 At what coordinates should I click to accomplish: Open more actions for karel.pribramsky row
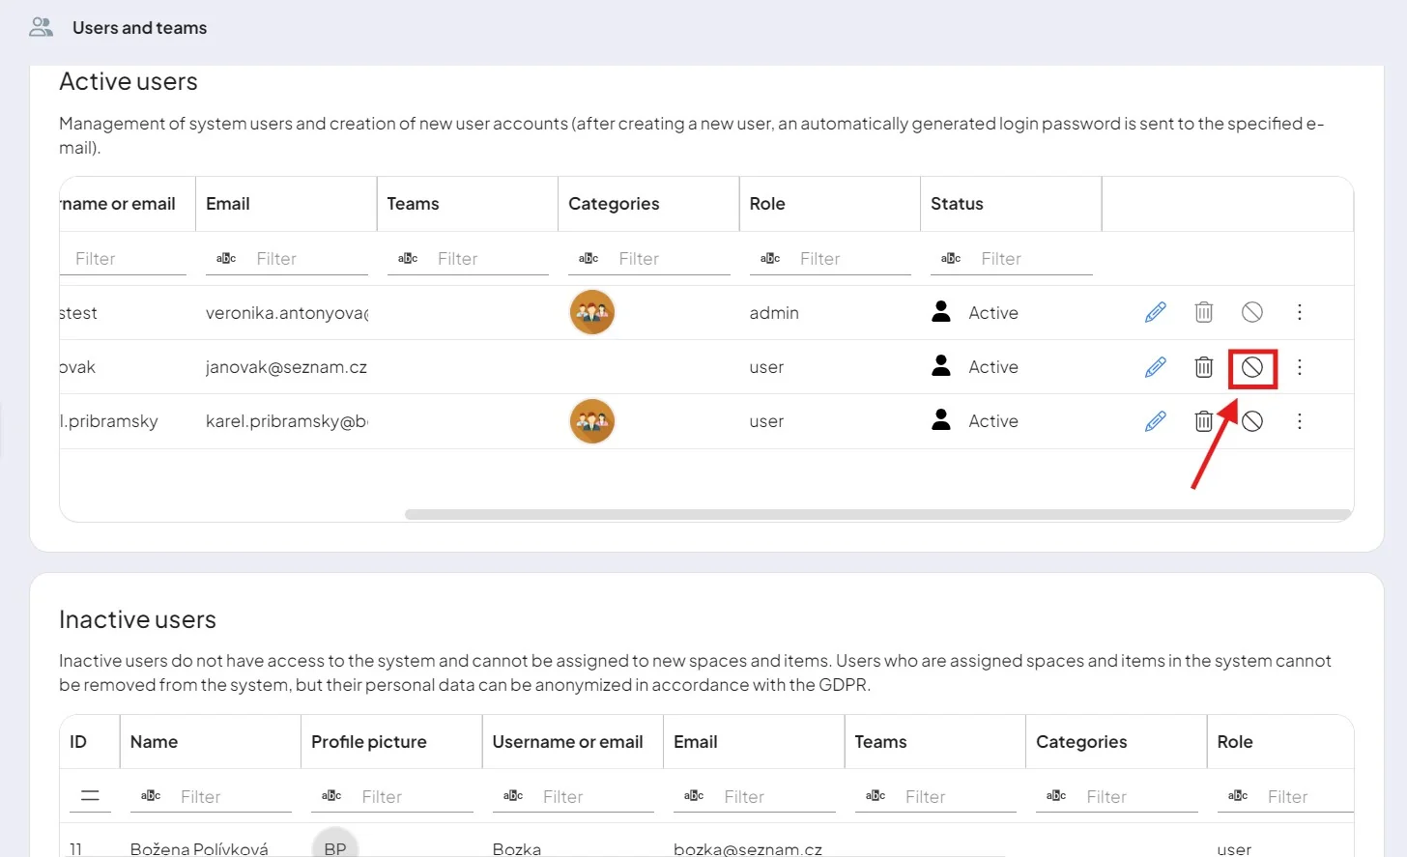point(1300,421)
